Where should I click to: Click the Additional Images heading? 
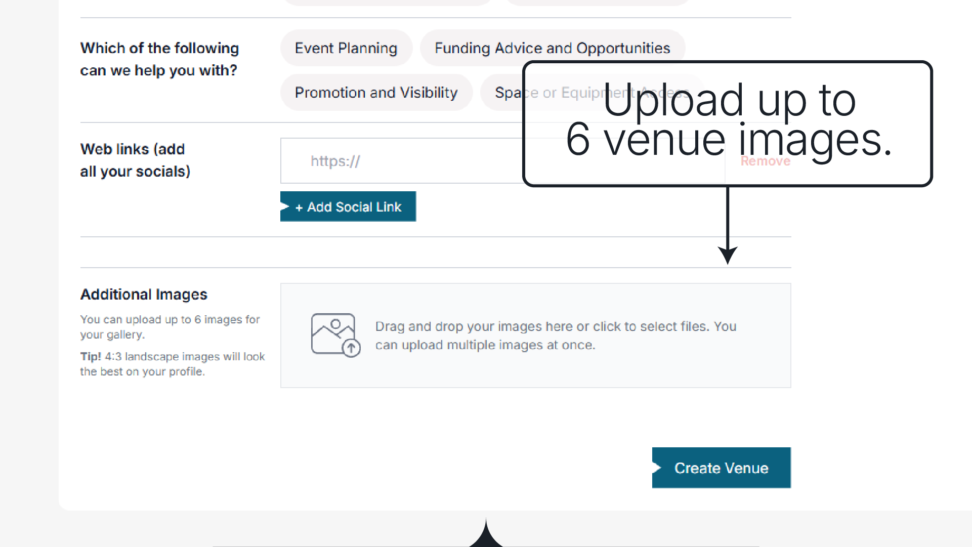coord(144,294)
